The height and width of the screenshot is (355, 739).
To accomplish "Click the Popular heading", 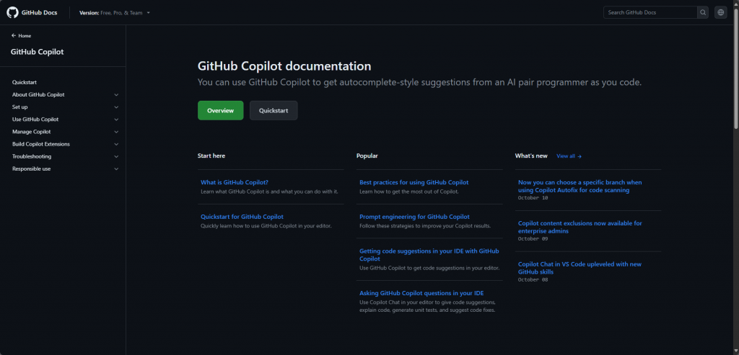I will tap(367, 156).
